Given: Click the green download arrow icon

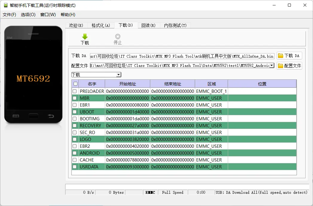Looking at the screenshot, I should (x=85, y=36).
